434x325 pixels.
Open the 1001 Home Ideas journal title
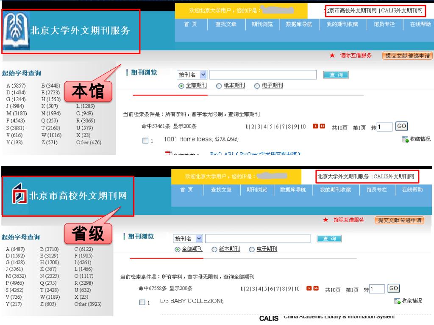click(x=188, y=139)
